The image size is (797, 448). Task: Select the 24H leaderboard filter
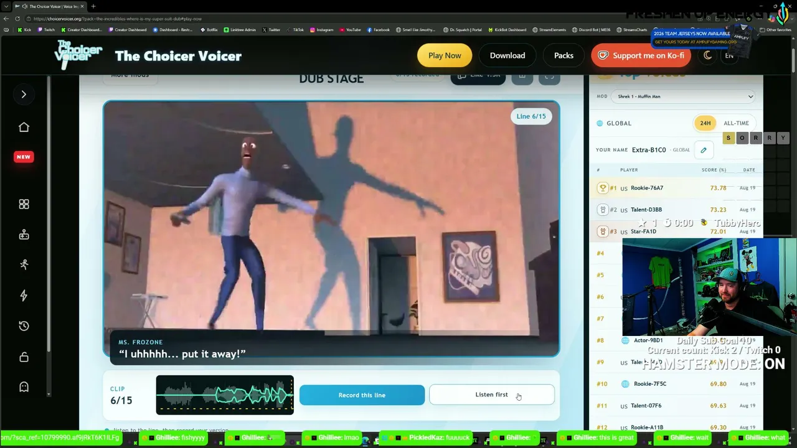coord(705,123)
